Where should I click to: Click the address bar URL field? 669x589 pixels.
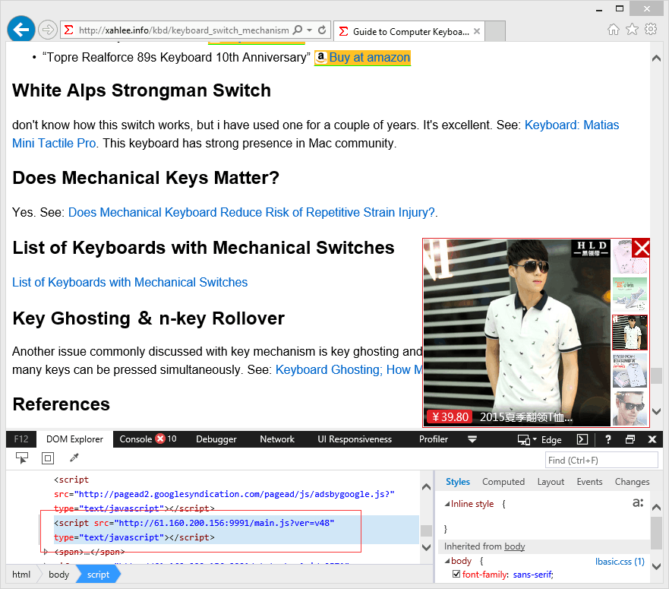click(x=184, y=30)
